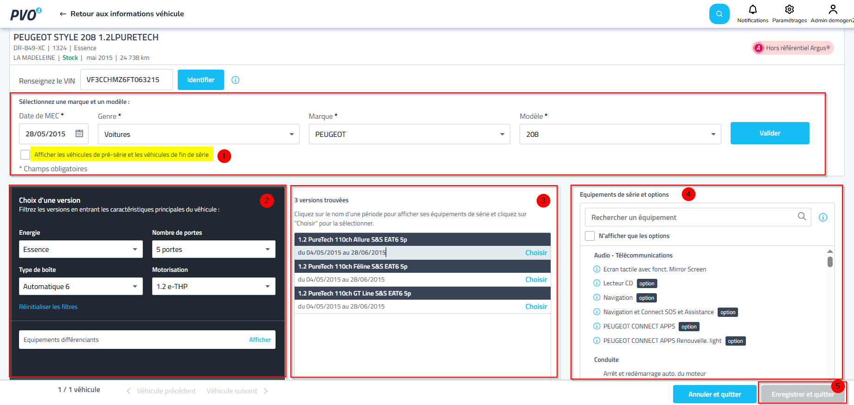Open calendar picker for Date de MEC
Viewport: 854px width, 405px height.
79,134
